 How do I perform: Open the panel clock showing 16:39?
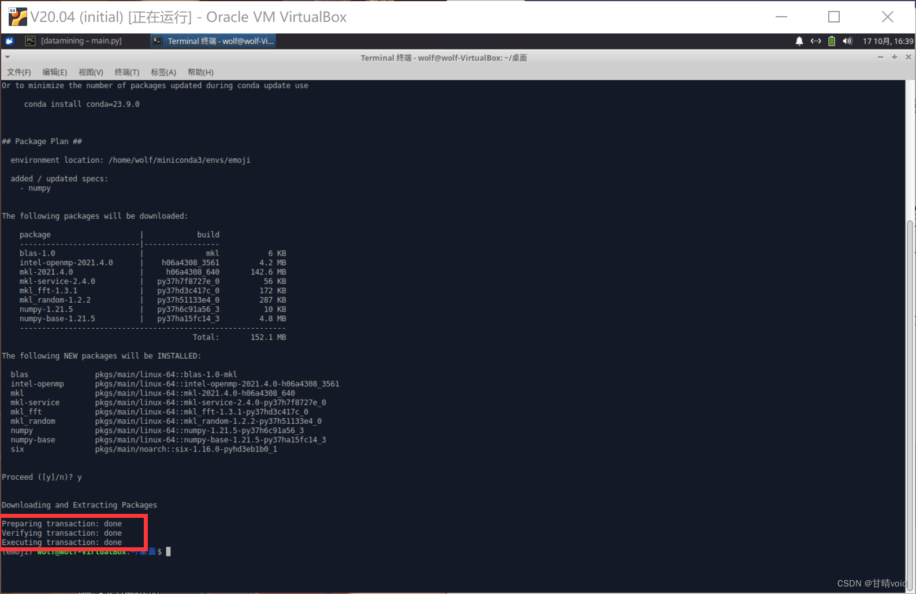888,41
